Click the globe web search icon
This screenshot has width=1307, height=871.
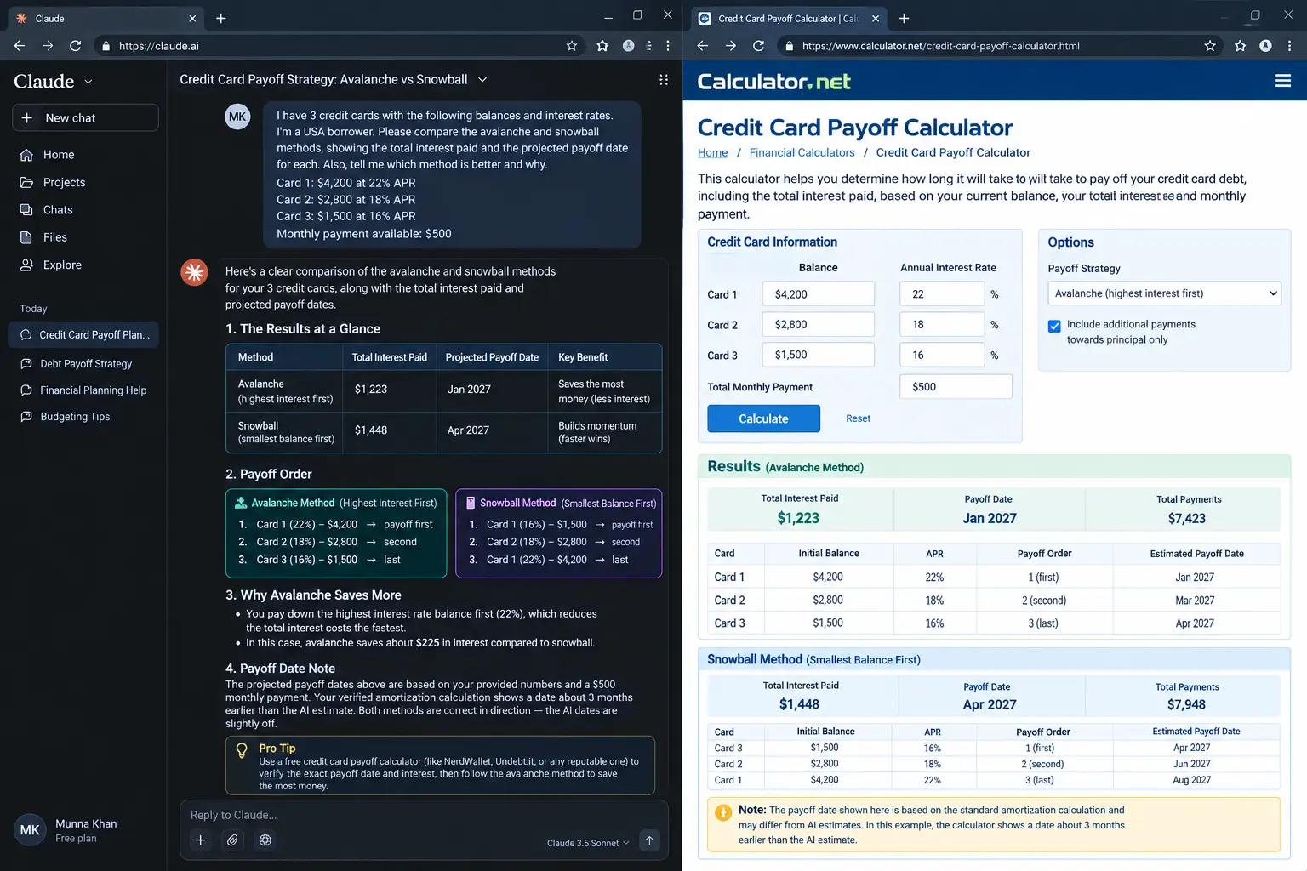[265, 840]
